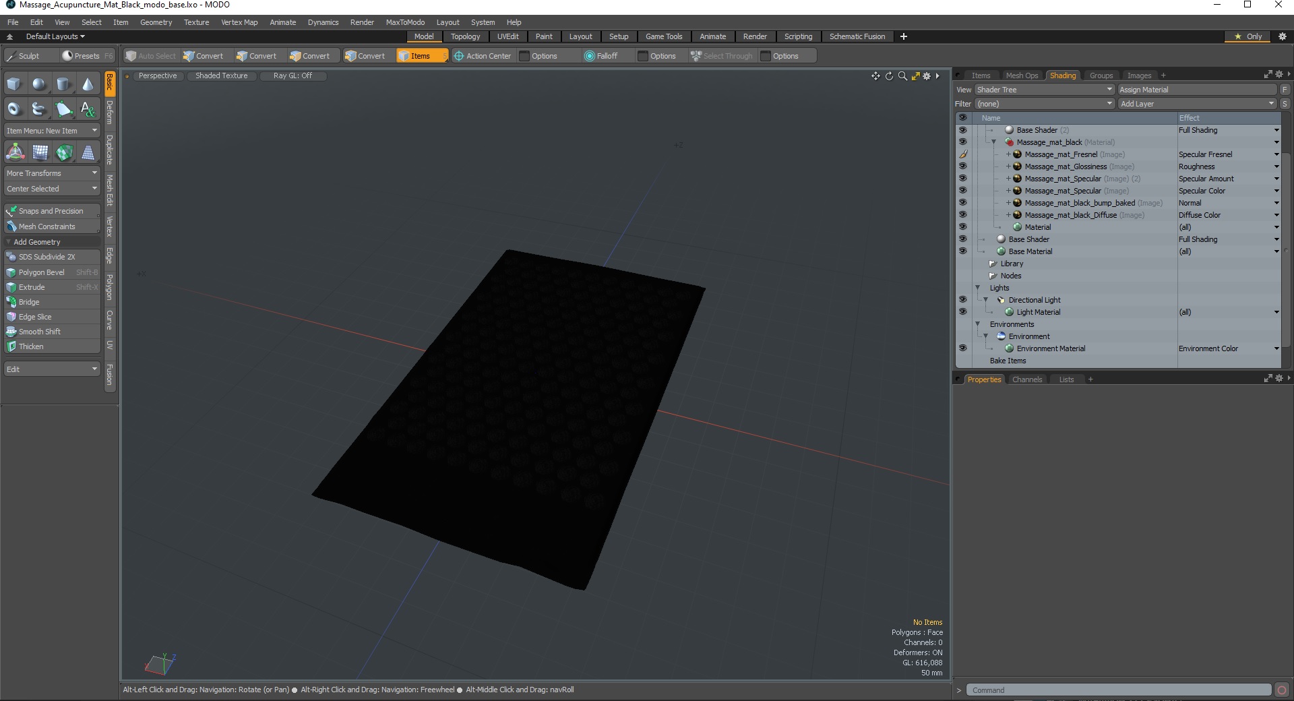Image resolution: width=1294 pixels, height=701 pixels.
Task: Click the SDS Subdivide 2X tool
Action: pyautogui.click(x=52, y=257)
